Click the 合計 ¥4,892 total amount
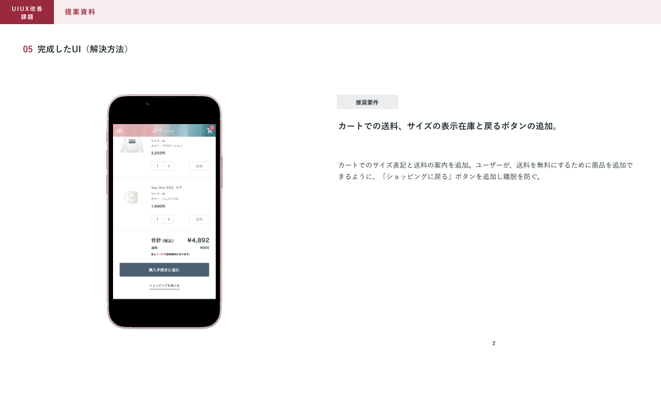Screen dimensions: 661x402 (198, 240)
